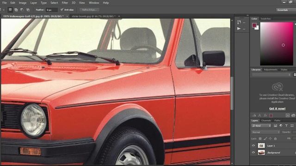
Task: Switch to the Paths tab
Action: [x=277, y=120]
